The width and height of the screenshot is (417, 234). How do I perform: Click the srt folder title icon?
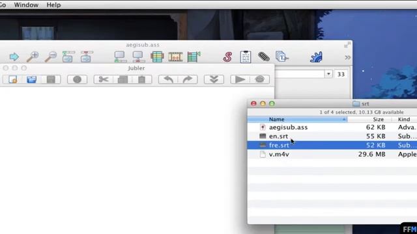tap(356, 104)
